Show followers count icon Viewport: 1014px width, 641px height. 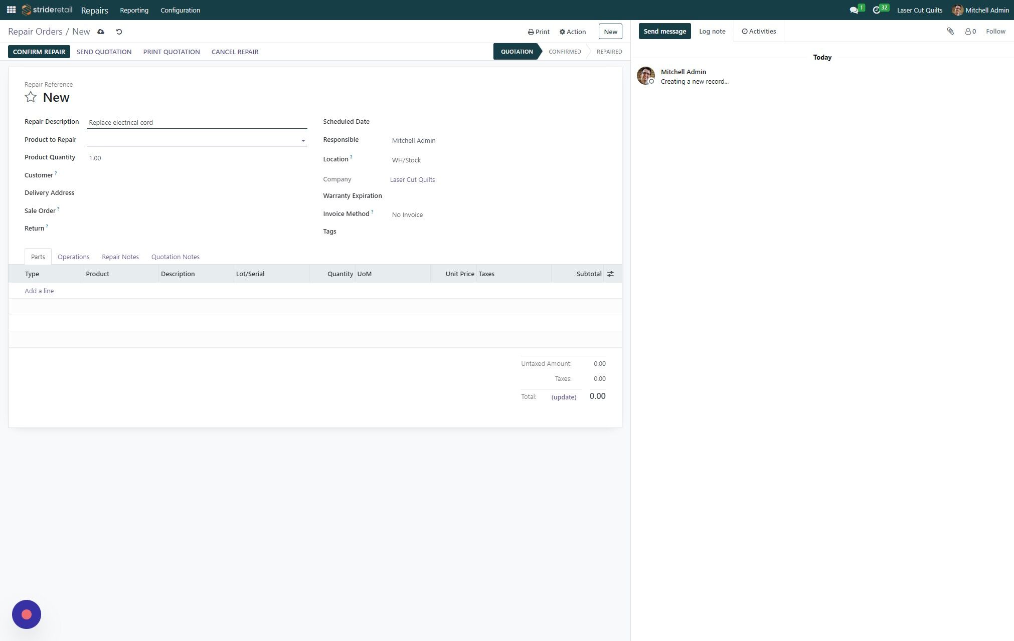(x=970, y=31)
